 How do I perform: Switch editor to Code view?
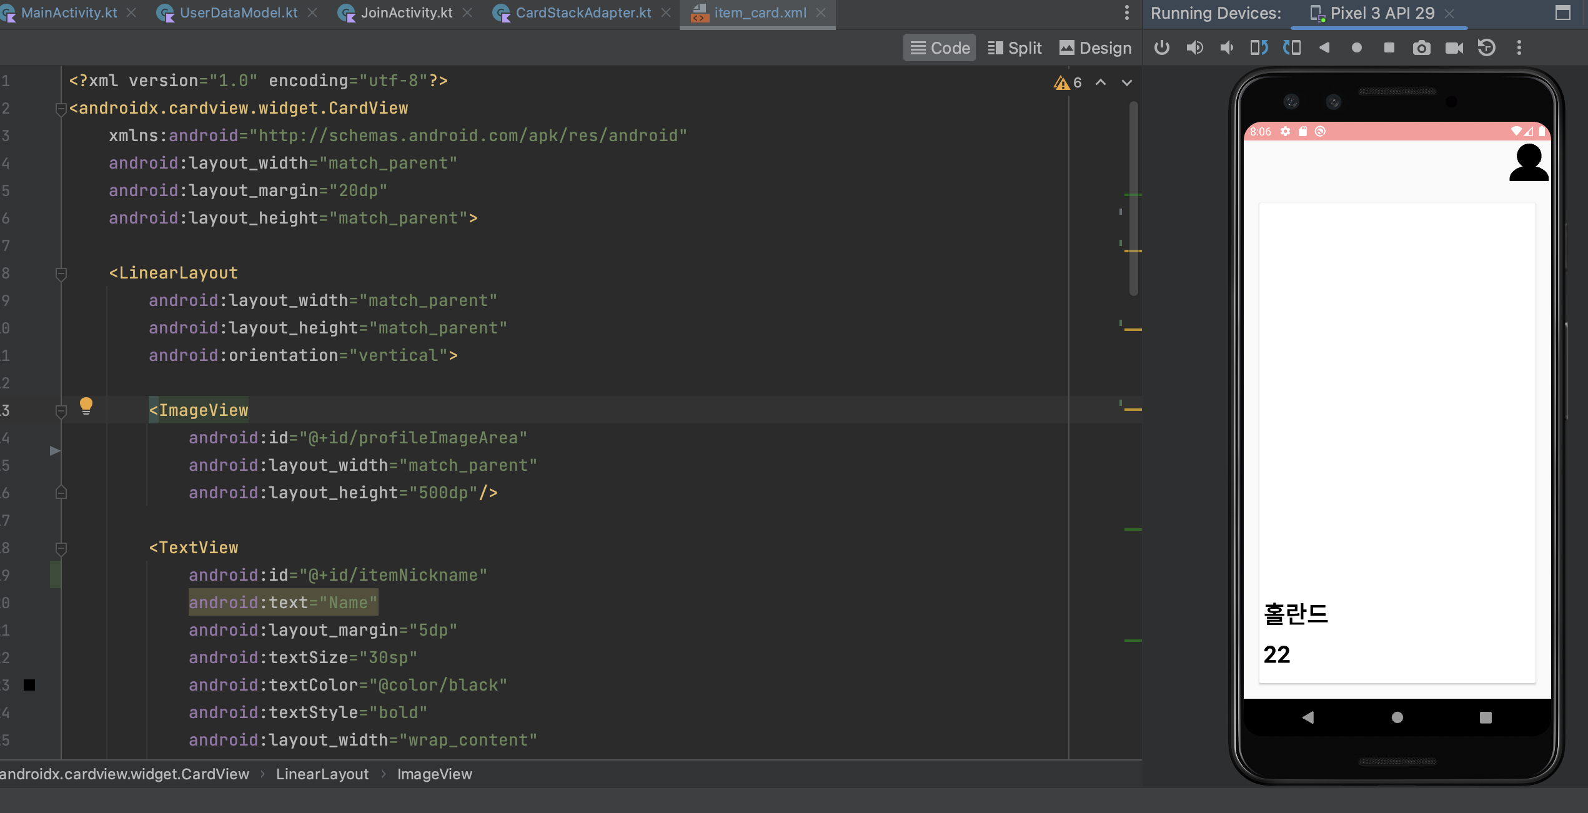point(940,47)
